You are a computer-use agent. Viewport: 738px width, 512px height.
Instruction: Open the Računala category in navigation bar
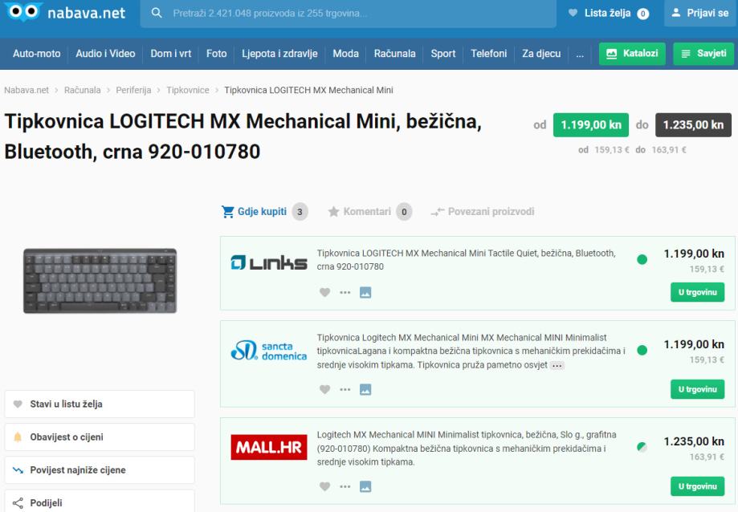coord(395,54)
